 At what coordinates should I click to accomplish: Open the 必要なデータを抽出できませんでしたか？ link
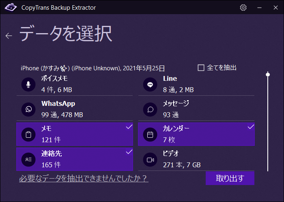click(x=84, y=179)
